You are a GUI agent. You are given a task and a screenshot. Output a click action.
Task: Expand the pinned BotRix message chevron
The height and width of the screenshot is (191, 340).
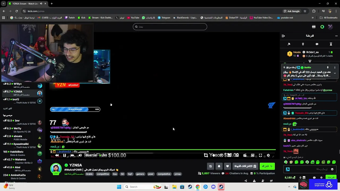click(x=335, y=73)
